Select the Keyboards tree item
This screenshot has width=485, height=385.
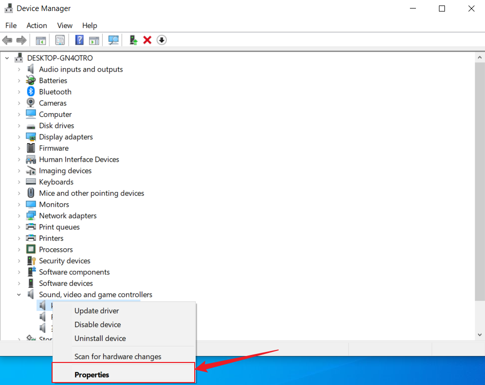(x=56, y=182)
